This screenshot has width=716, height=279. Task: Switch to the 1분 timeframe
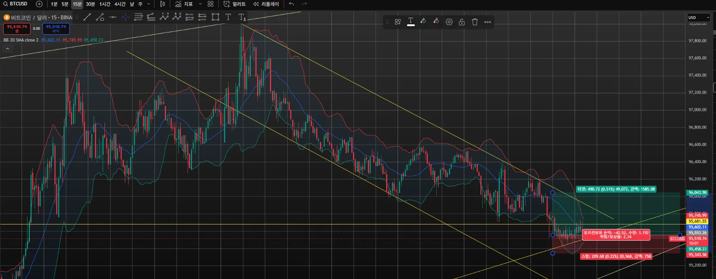coord(54,4)
